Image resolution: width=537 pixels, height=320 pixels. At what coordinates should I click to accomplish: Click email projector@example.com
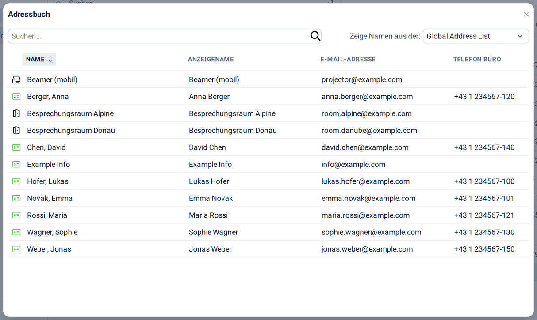coord(362,80)
